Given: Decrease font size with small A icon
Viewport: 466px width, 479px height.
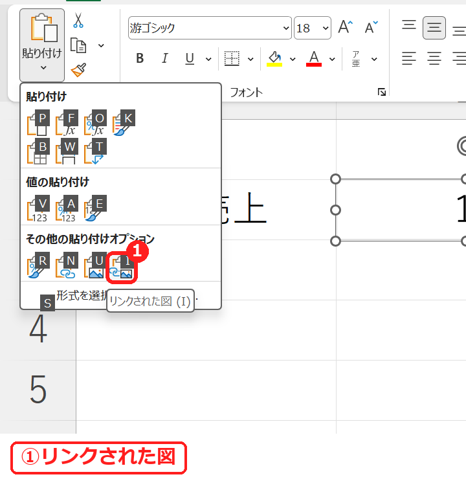Looking at the screenshot, I should [371, 27].
